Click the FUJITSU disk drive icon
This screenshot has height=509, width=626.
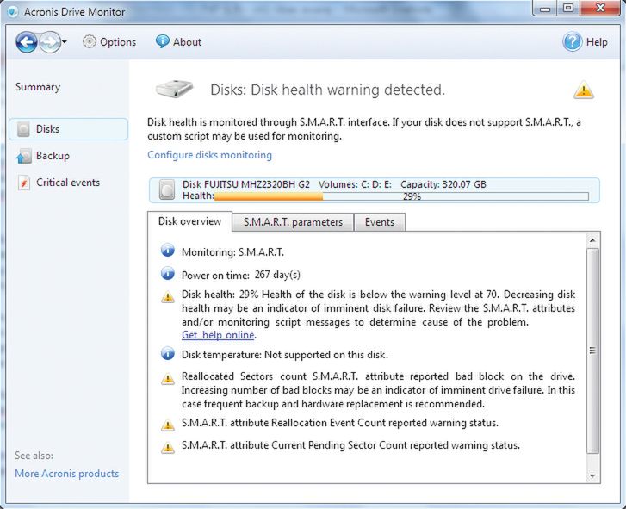pos(167,189)
